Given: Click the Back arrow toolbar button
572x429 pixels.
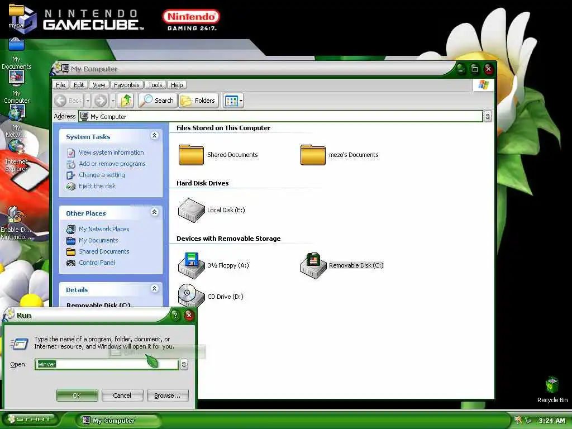Looking at the screenshot, I should coord(69,101).
